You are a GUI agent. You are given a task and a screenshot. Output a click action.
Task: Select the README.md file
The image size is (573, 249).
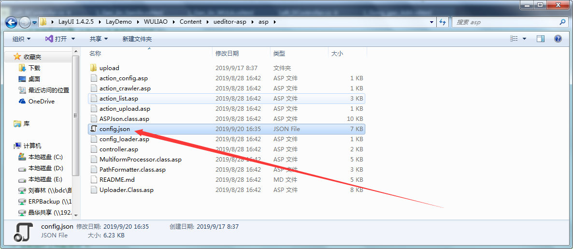117,180
